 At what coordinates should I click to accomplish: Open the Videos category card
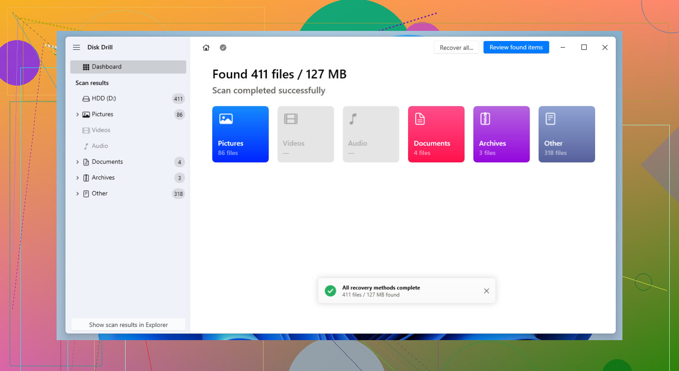[x=305, y=134]
